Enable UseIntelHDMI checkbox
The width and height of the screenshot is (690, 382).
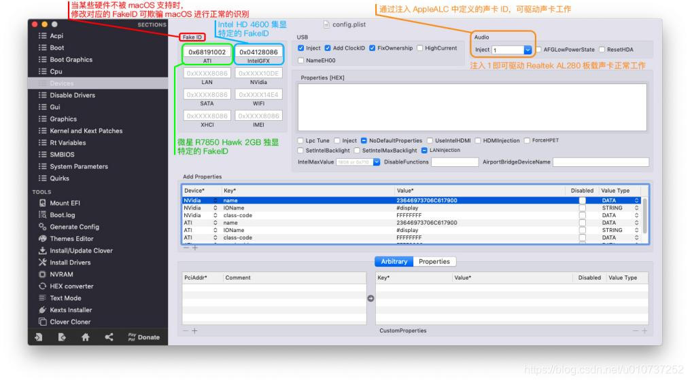click(430, 140)
